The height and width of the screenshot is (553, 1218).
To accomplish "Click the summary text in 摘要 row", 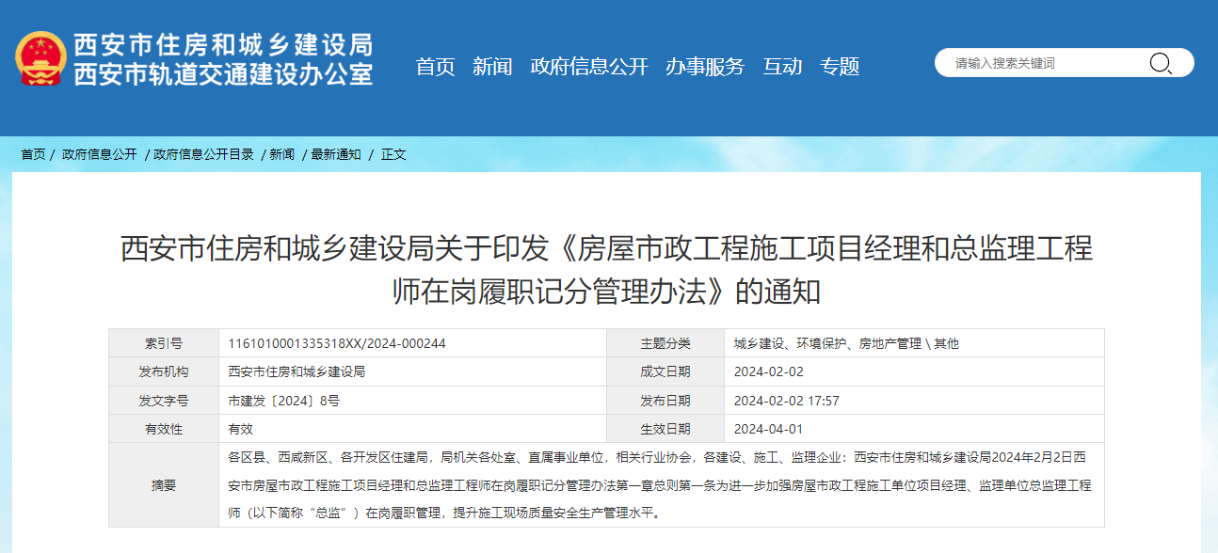I will [659, 485].
